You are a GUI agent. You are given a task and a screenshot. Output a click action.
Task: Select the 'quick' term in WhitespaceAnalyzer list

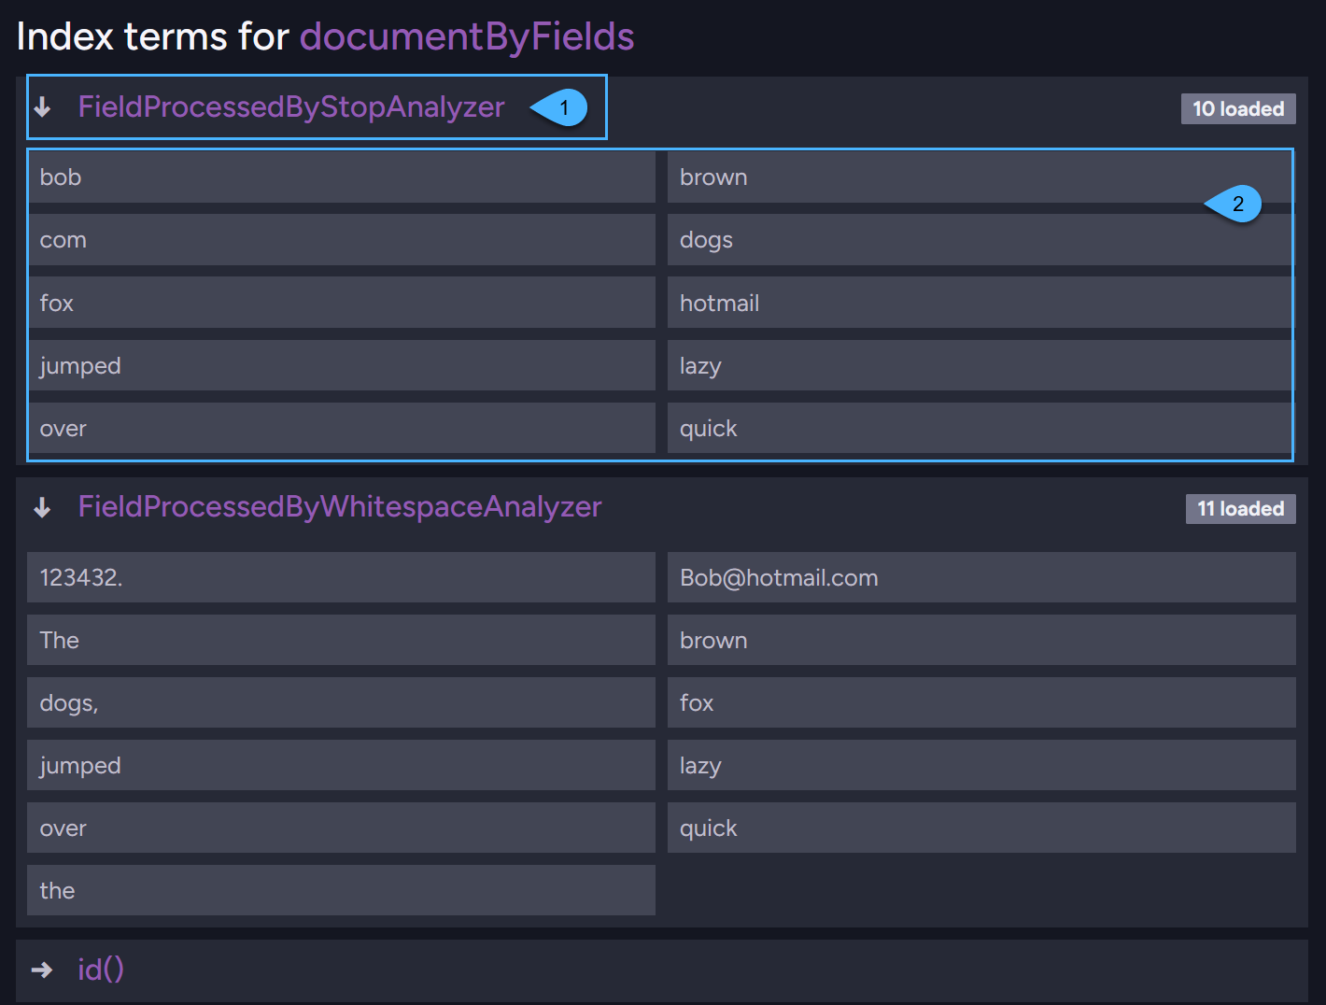click(981, 828)
